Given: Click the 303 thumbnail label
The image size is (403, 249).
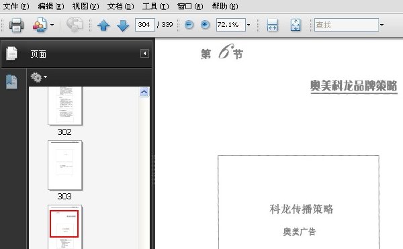Looking at the screenshot, I should 64,197.
